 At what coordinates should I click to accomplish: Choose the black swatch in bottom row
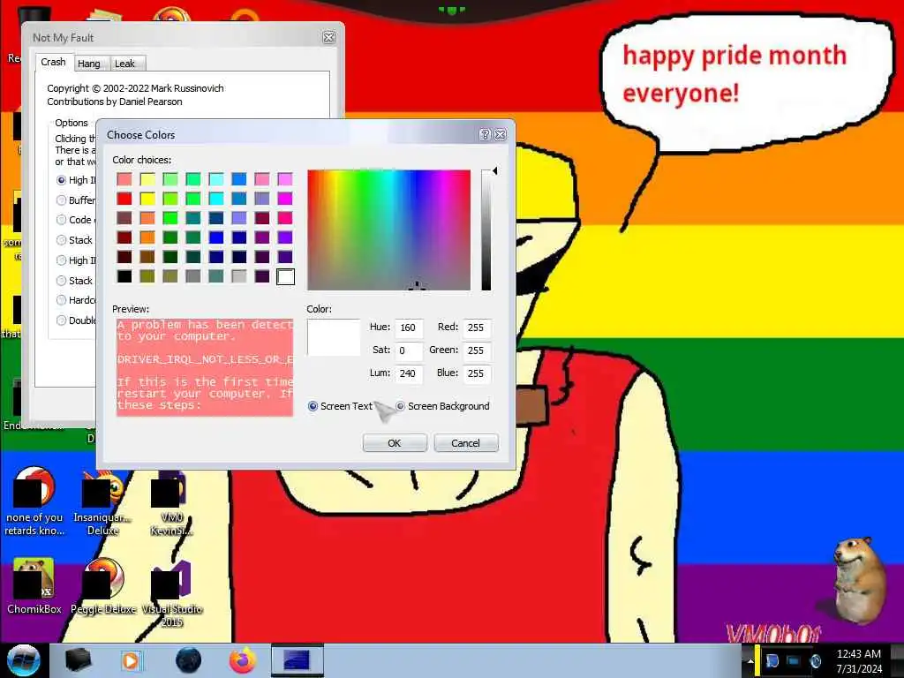point(124,276)
